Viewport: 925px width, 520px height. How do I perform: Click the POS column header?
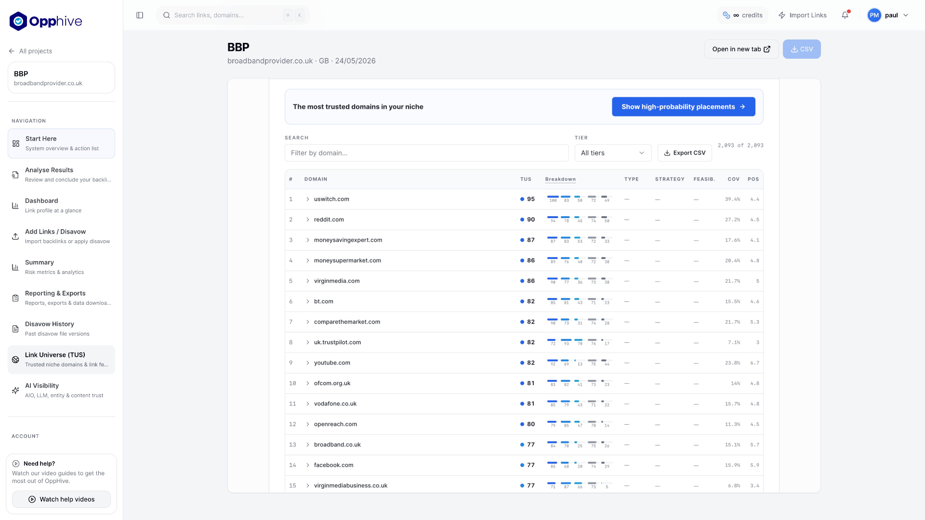753,179
